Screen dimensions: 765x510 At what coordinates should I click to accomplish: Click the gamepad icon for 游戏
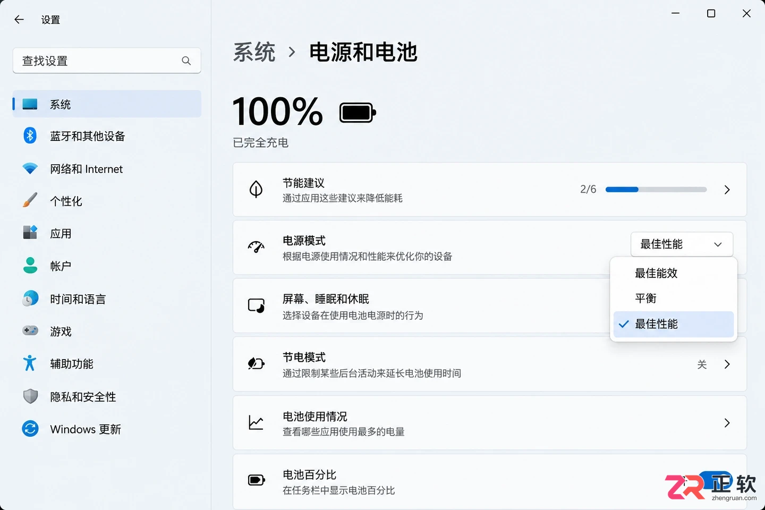click(x=30, y=330)
